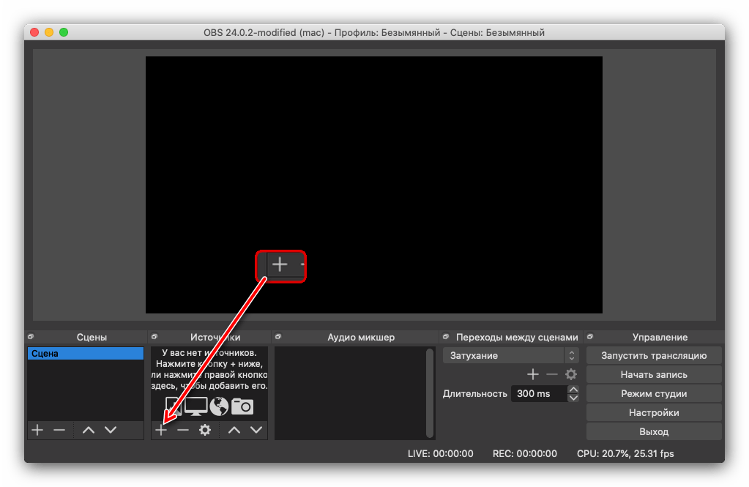Undock the Аудио микшер panel
The height and width of the screenshot is (487, 749).
coord(278,337)
